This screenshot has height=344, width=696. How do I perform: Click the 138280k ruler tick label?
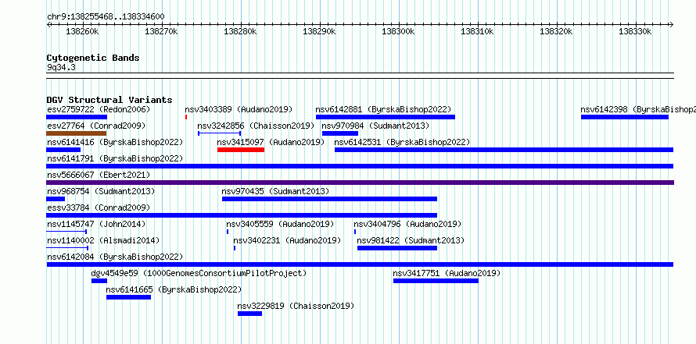coord(241,31)
